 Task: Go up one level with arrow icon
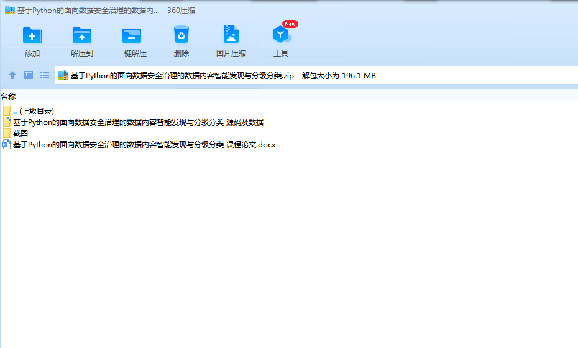(12, 76)
